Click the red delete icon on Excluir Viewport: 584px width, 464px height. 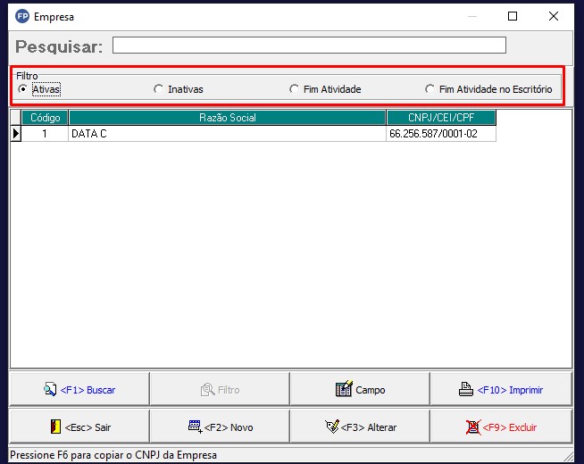(x=473, y=427)
